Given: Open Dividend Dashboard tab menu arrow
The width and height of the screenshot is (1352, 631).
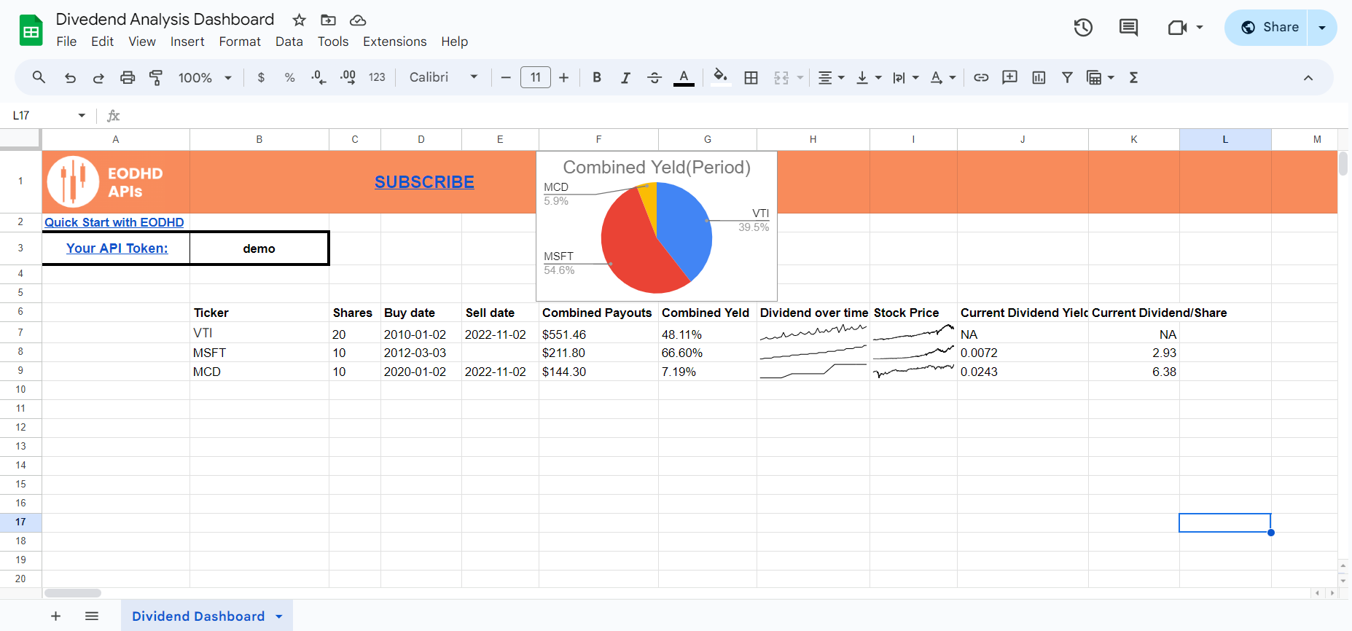Looking at the screenshot, I should (279, 616).
